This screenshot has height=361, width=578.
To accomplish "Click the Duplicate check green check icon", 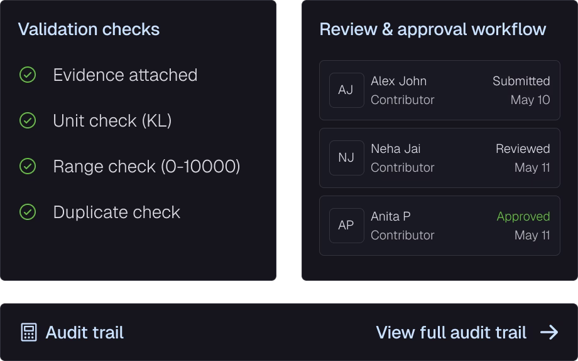I will pyautogui.click(x=28, y=212).
